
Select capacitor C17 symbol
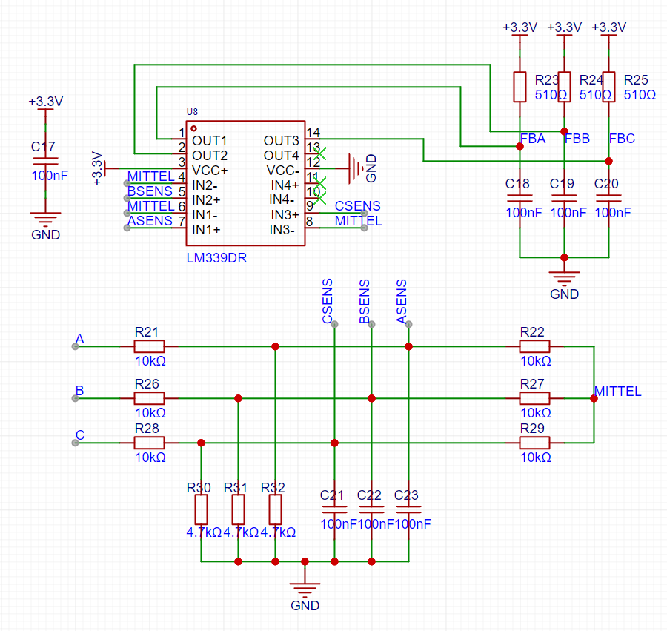click(45, 161)
